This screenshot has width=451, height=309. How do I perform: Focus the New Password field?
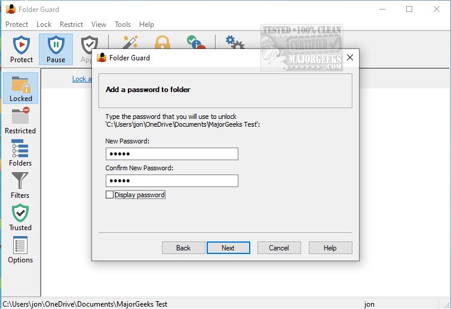click(x=171, y=154)
